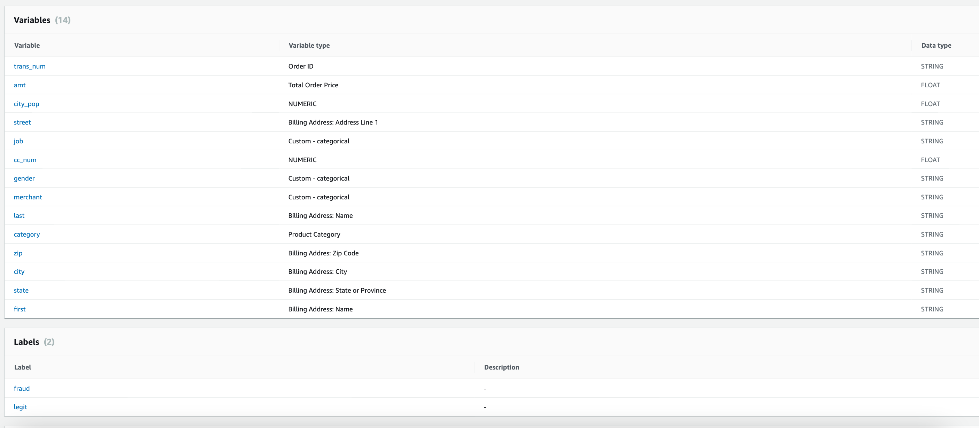Open the trans_num variable link

pyautogui.click(x=30, y=66)
